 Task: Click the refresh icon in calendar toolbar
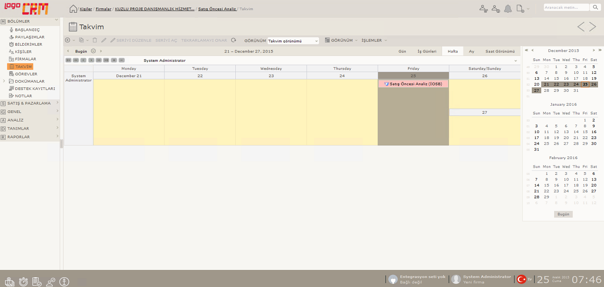(234, 41)
